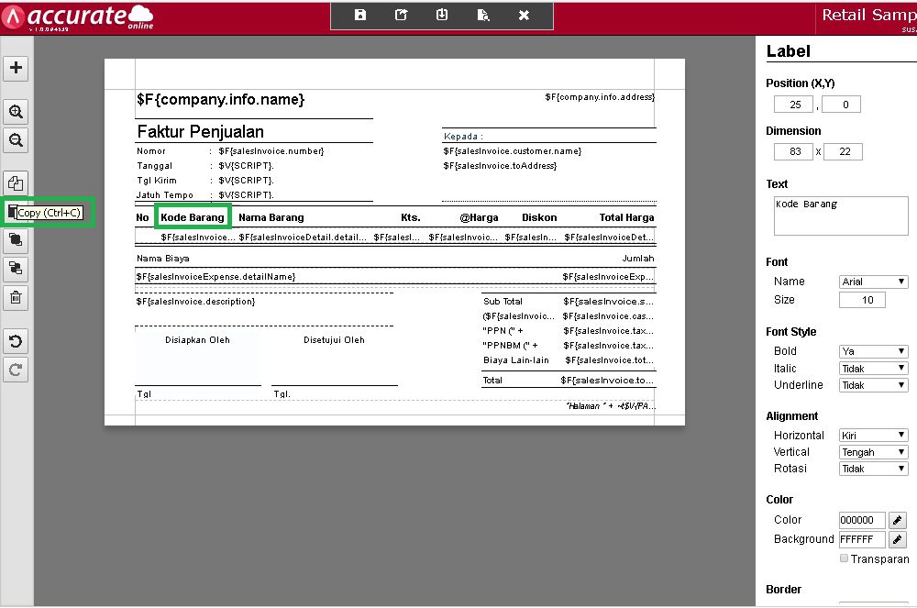The height and width of the screenshot is (608, 917).
Task: Open the Rotasi dropdown
Action: [x=874, y=469]
